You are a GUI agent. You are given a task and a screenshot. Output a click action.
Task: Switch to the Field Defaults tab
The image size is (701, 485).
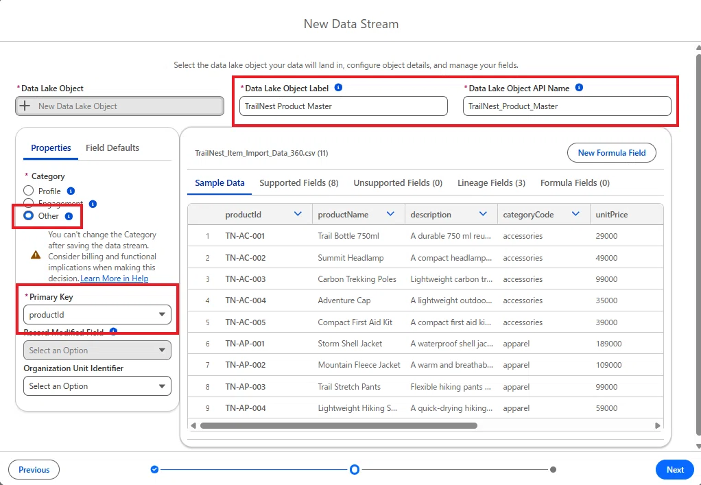click(x=112, y=148)
